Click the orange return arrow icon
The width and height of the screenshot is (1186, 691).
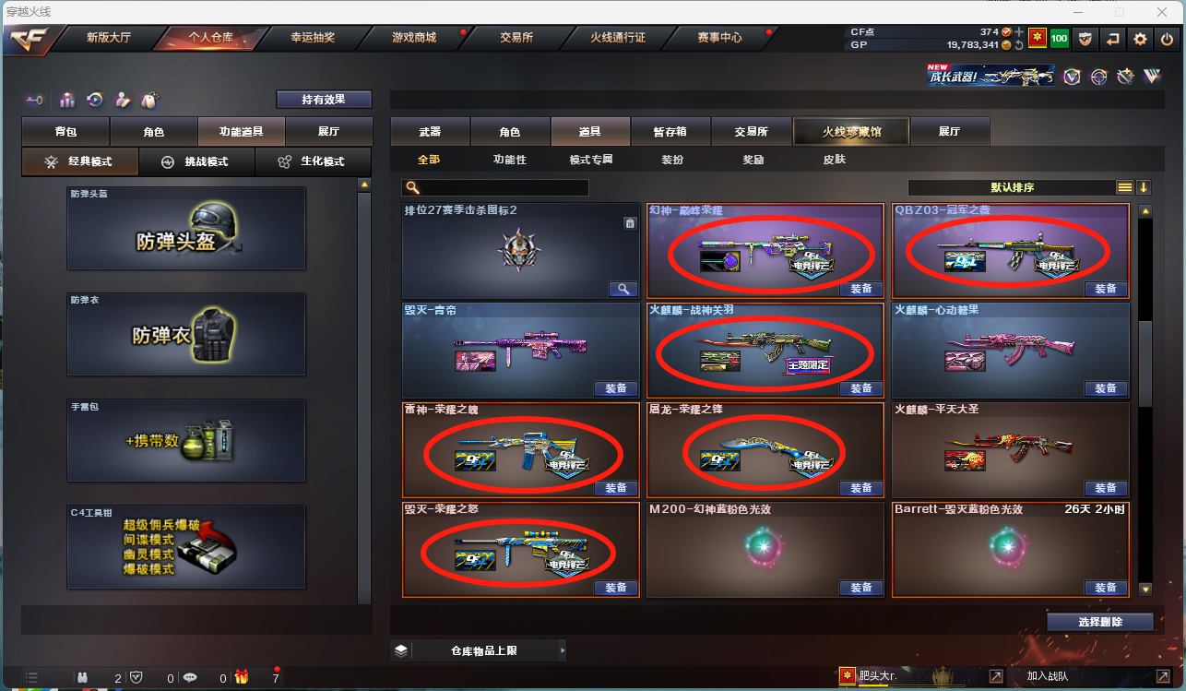pos(1113,39)
